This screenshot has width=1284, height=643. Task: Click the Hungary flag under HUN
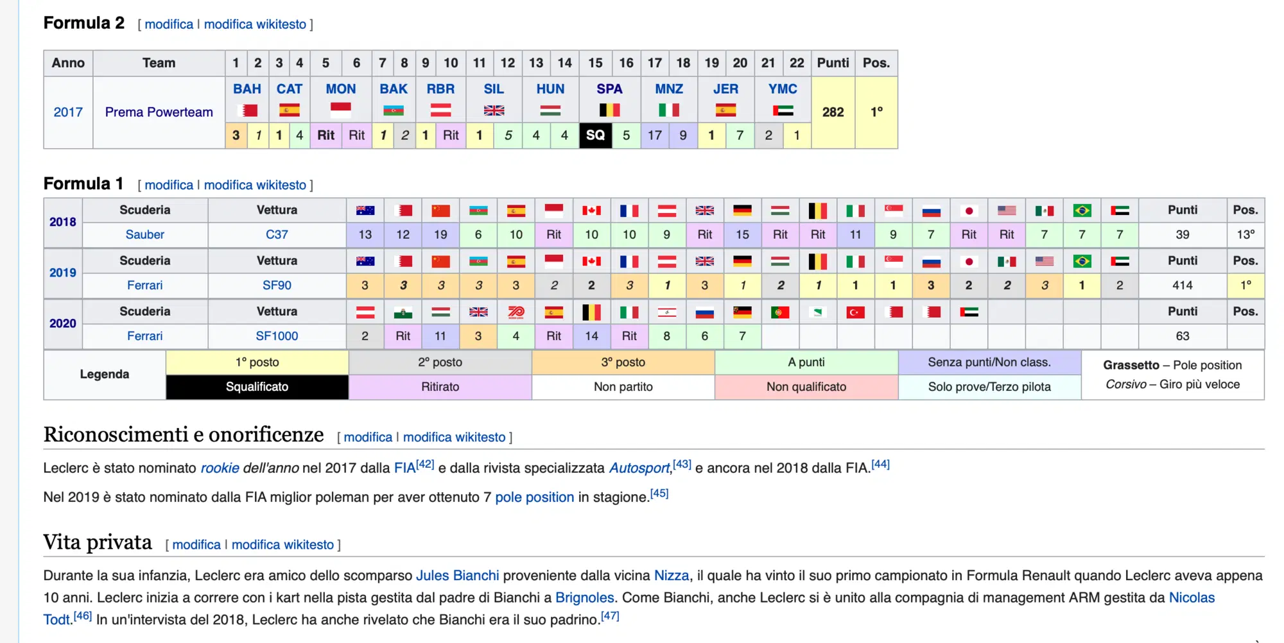tap(550, 110)
